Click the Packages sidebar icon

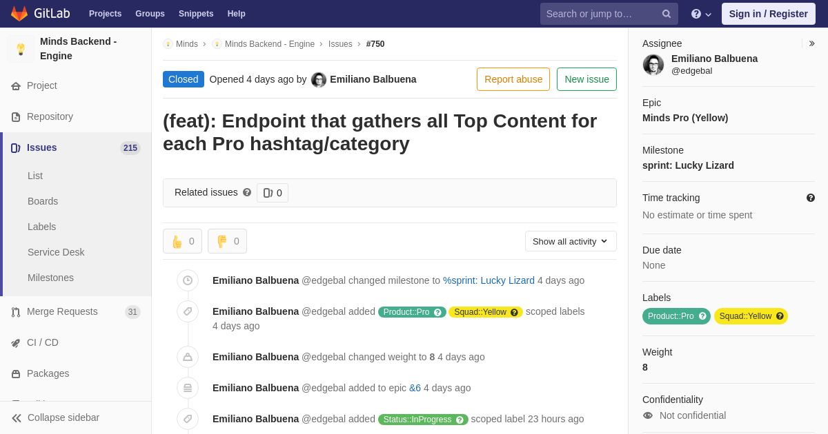(x=16, y=374)
